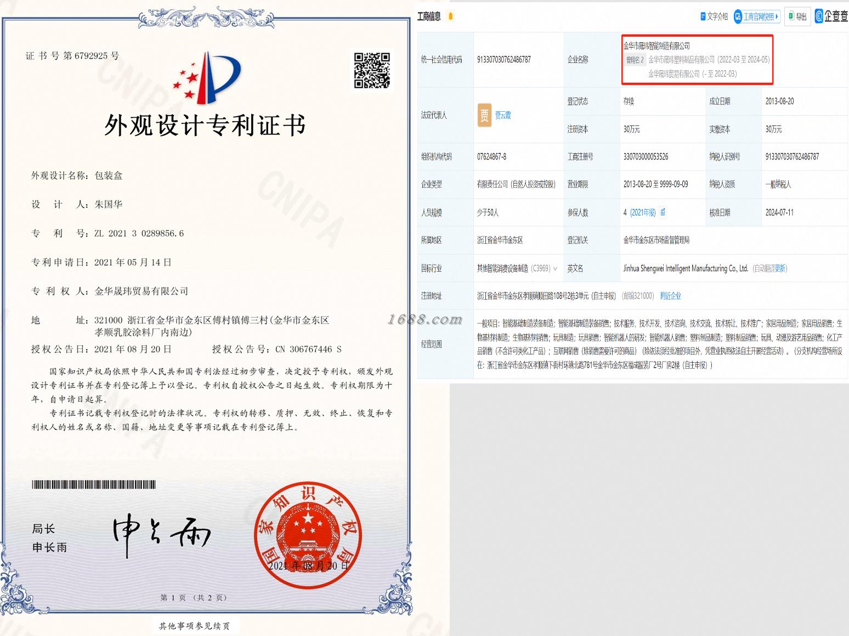The height and width of the screenshot is (636, 849).
Task: Open legal representative link 贾云霞
Action: (503, 115)
